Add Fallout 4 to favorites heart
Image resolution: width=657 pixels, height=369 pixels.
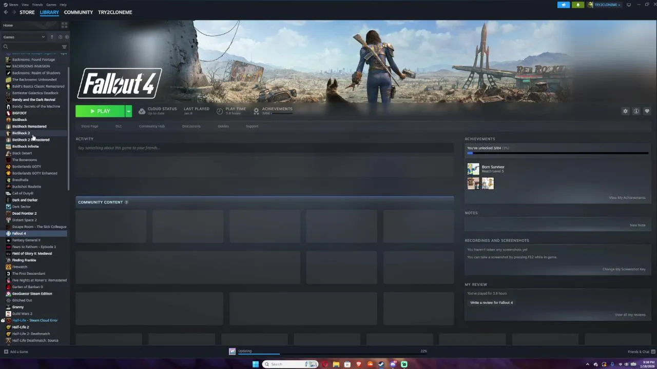[x=647, y=111]
